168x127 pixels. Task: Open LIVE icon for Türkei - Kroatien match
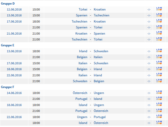[x=159, y=9]
